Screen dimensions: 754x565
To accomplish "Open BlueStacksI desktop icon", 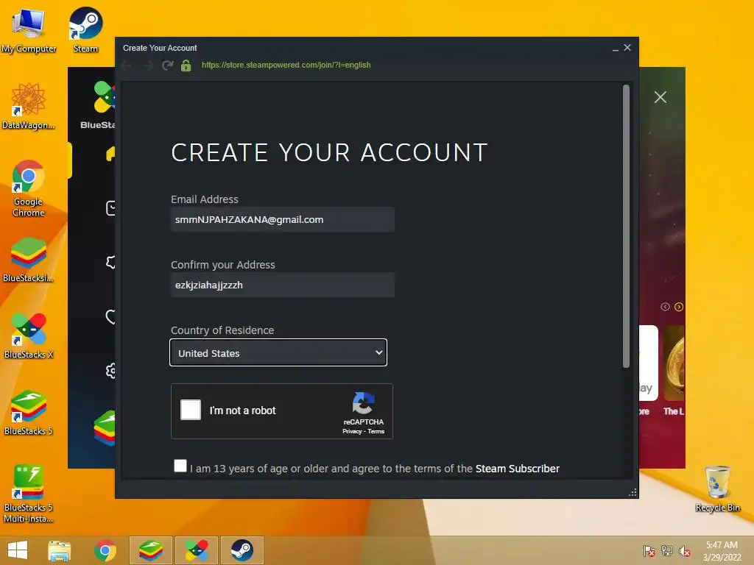I will [x=29, y=260].
